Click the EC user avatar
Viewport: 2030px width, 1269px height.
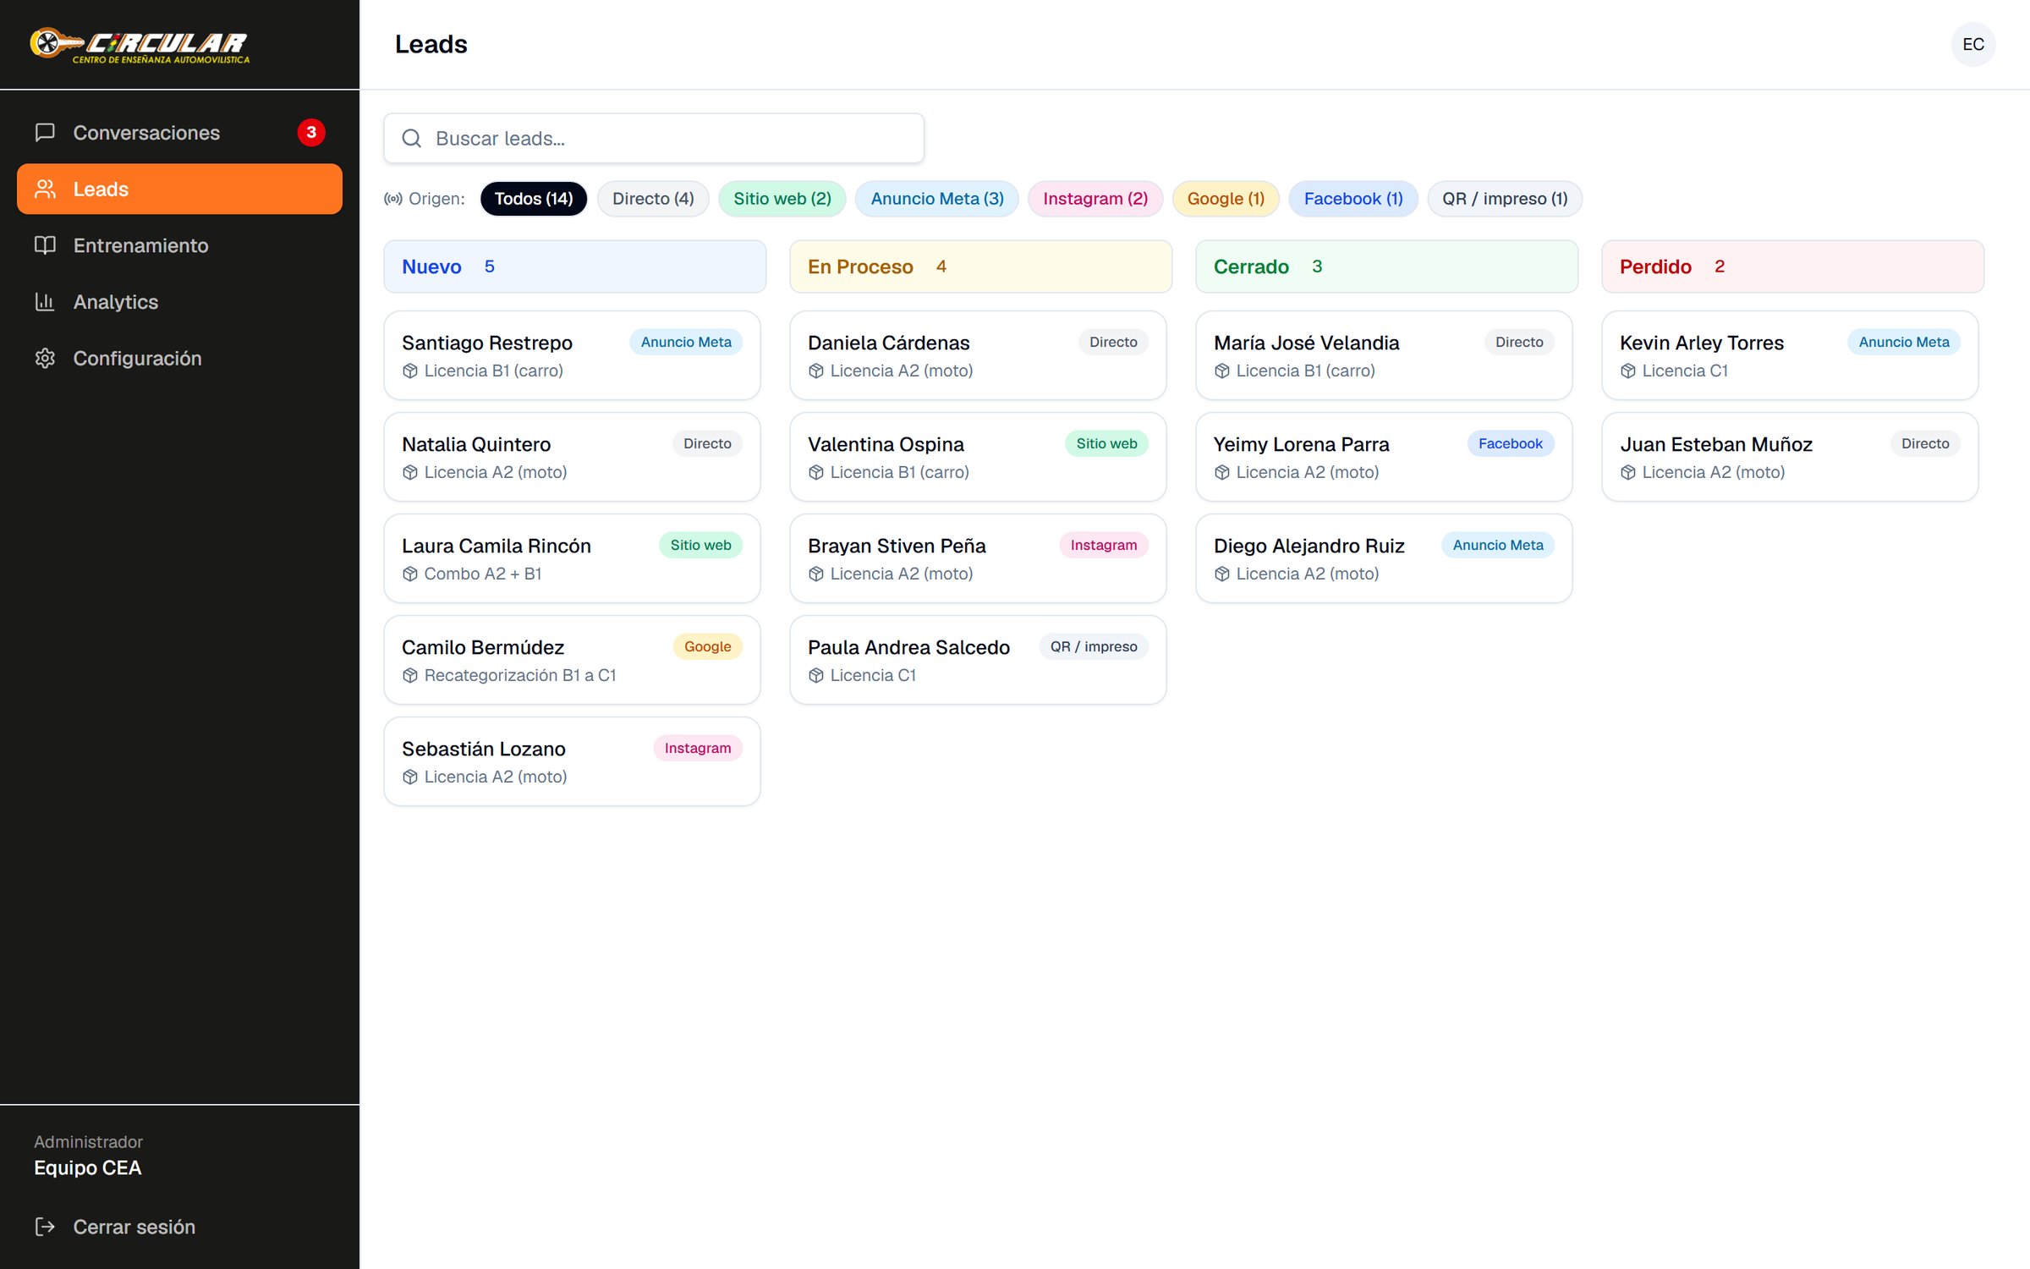pyautogui.click(x=1972, y=44)
